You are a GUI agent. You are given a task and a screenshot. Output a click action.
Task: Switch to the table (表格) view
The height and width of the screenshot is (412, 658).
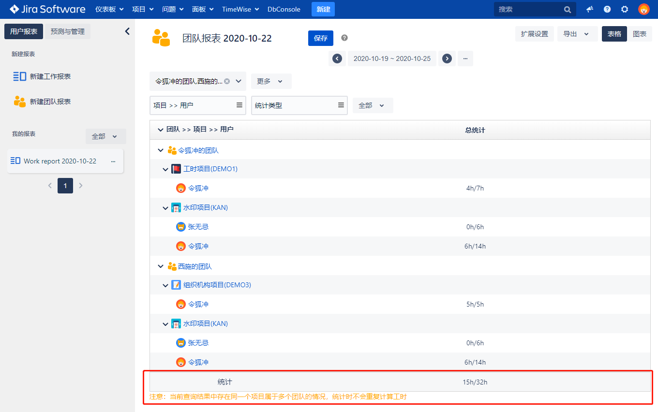click(614, 34)
